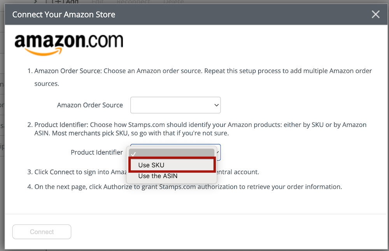Click the Product Identifier field label

(x=96, y=152)
